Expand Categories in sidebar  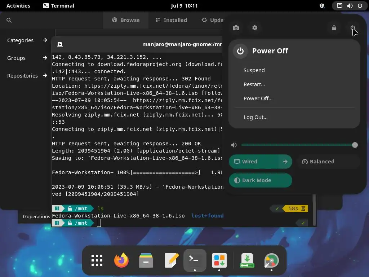[27, 40]
